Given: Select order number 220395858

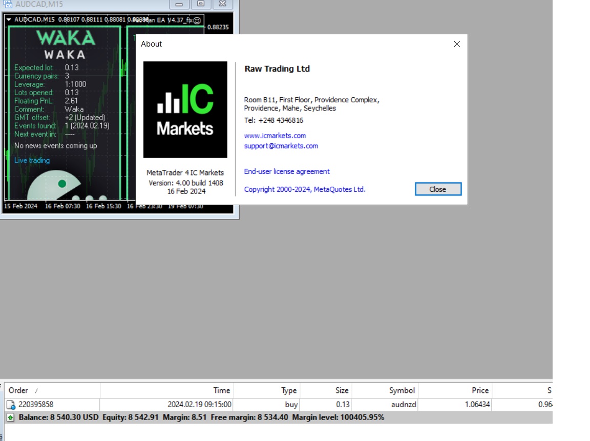Looking at the screenshot, I should click(x=36, y=405).
